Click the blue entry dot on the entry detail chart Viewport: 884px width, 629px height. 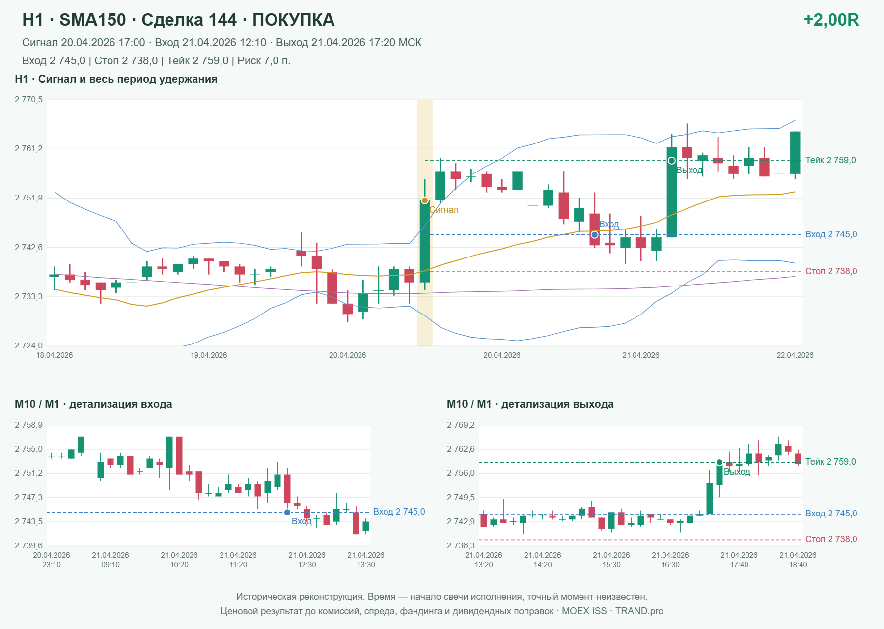click(x=287, y=512)
